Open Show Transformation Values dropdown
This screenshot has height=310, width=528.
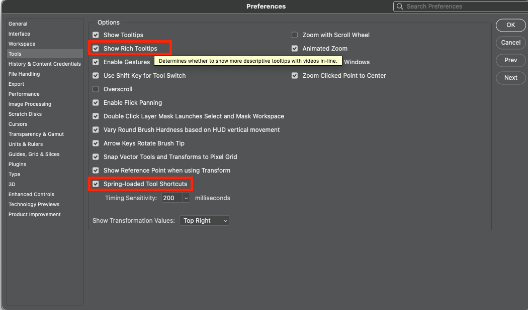204,221
